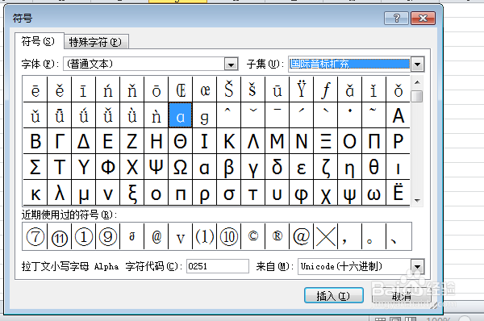The width and height of the screenshot is (484, 321).
Task: Select the Greek lowercase π symbol
Action: (180, 193)
